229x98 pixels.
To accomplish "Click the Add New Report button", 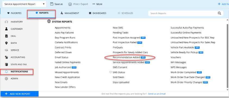I will pos(20,94).
